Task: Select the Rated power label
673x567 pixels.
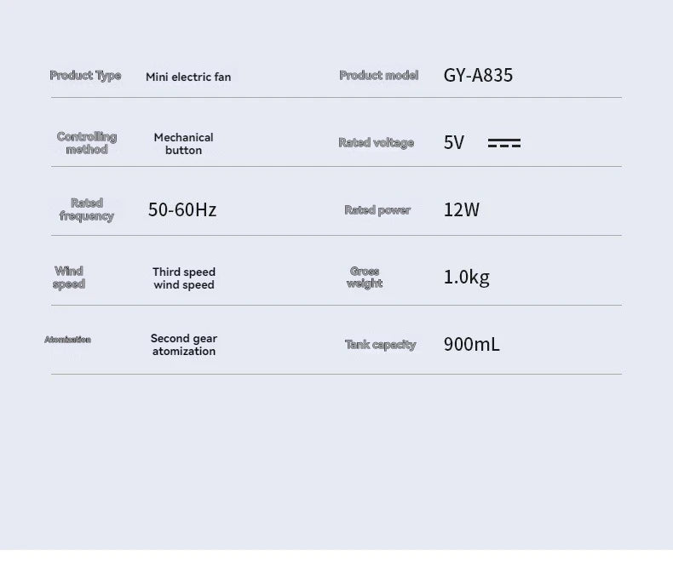Action: click(377, 209)
